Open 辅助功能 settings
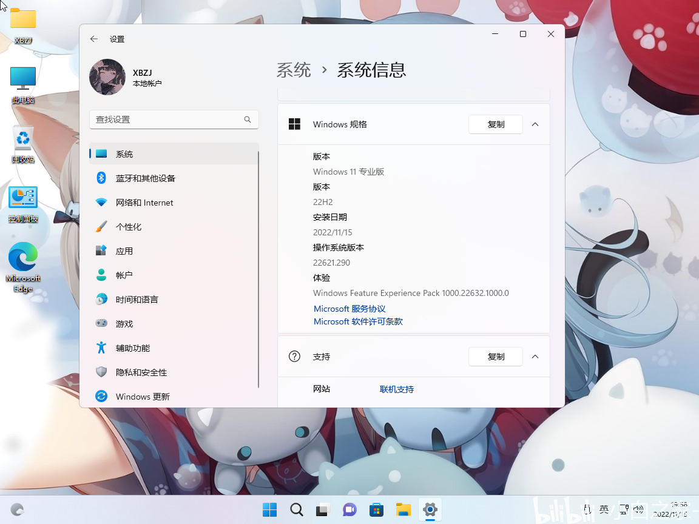This screenshot has width=699, height=524. click(174, 348)
